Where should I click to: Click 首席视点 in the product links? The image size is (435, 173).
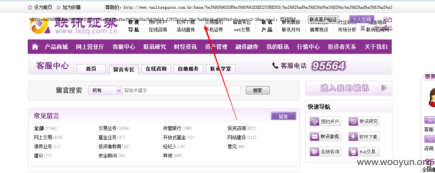(x=319, y=30)
